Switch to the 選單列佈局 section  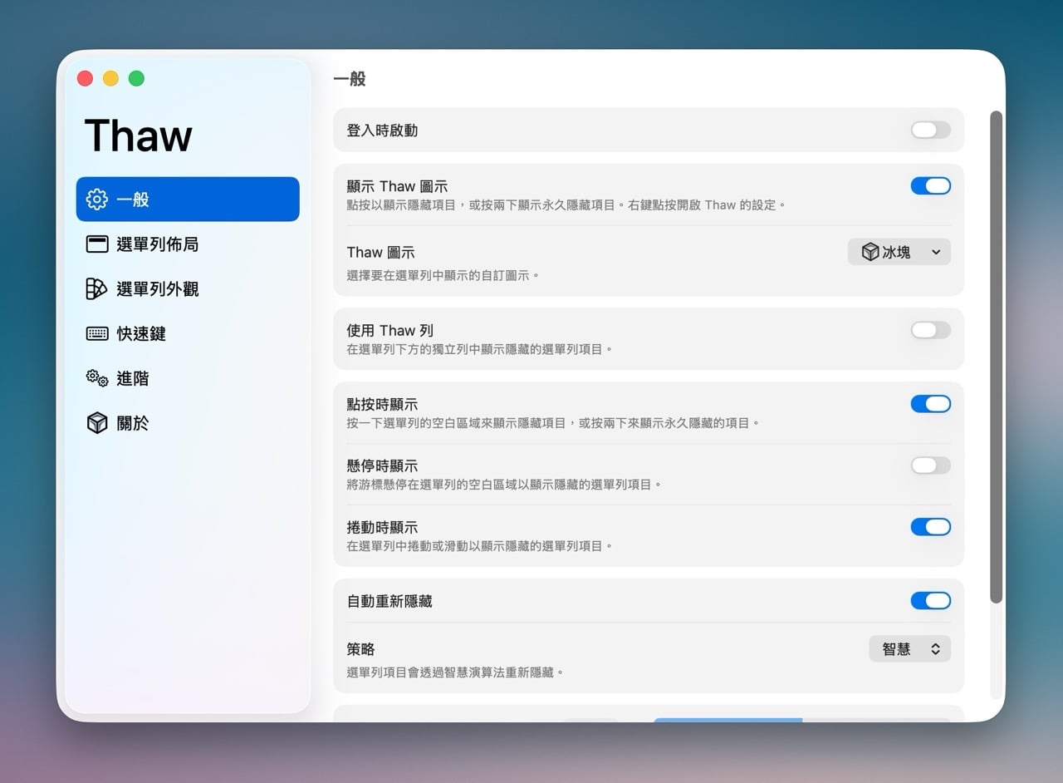click(x=157, y=244)
